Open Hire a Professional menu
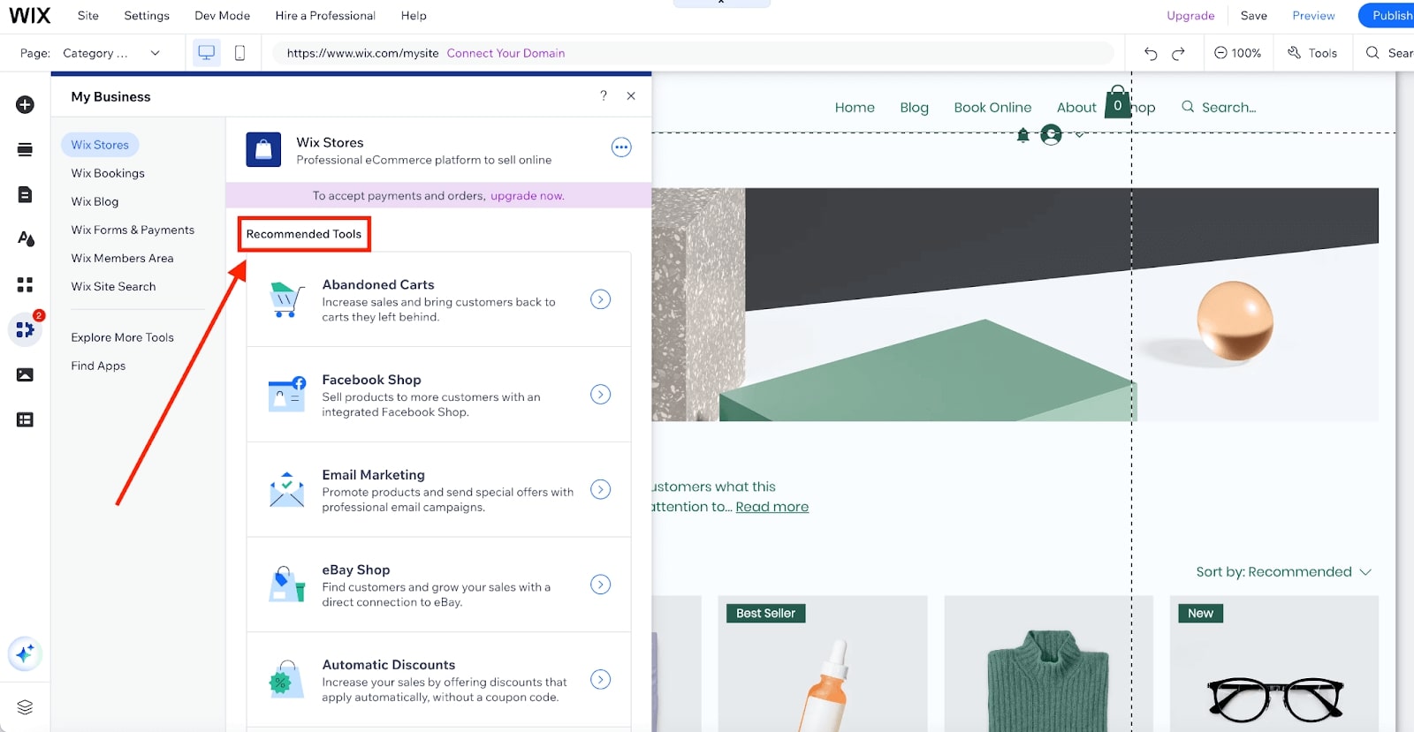Image resolution: width=1414 pixels, height=732 pixels. pyautogui.click(x=325, y=16)
